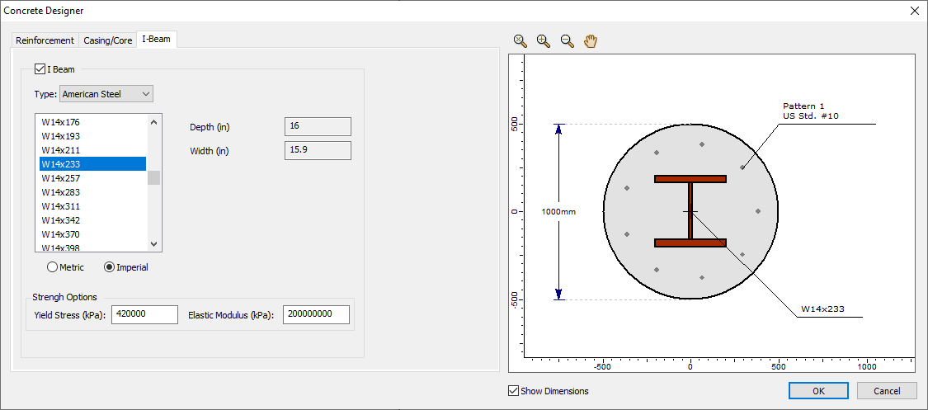928x410 pixels.
Task: Click the Pattern 1 US Std. #10 label
Action: (811, 111)
